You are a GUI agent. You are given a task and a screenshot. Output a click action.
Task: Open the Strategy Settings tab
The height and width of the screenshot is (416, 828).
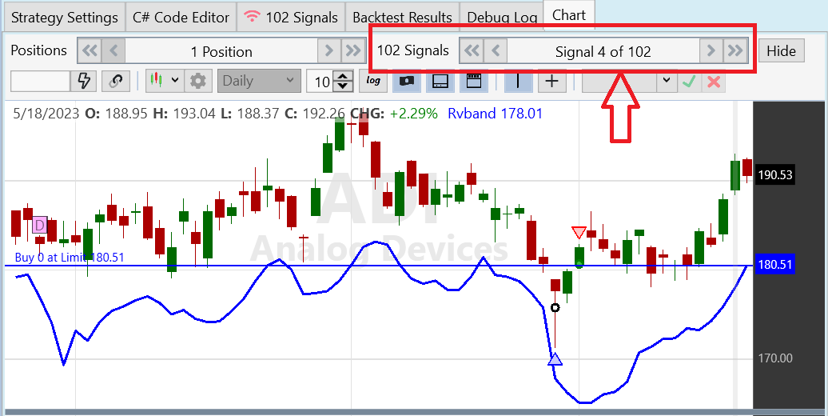[65, 18]
